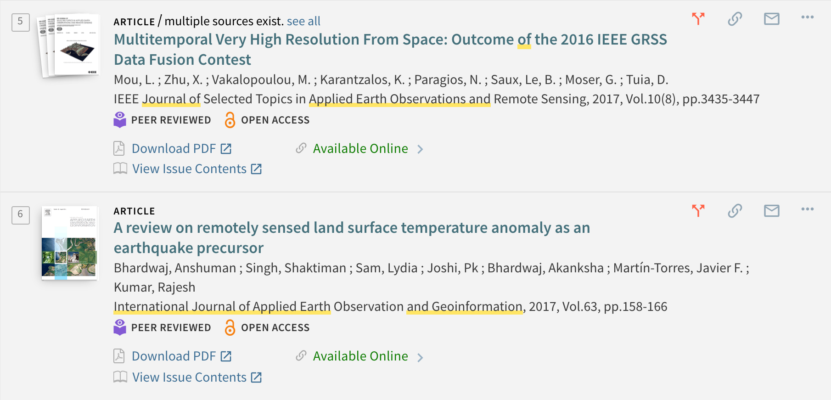This screenshot has height=400, width=831.
Task: Copy permalink for result 5
Action: click(735, 19)
